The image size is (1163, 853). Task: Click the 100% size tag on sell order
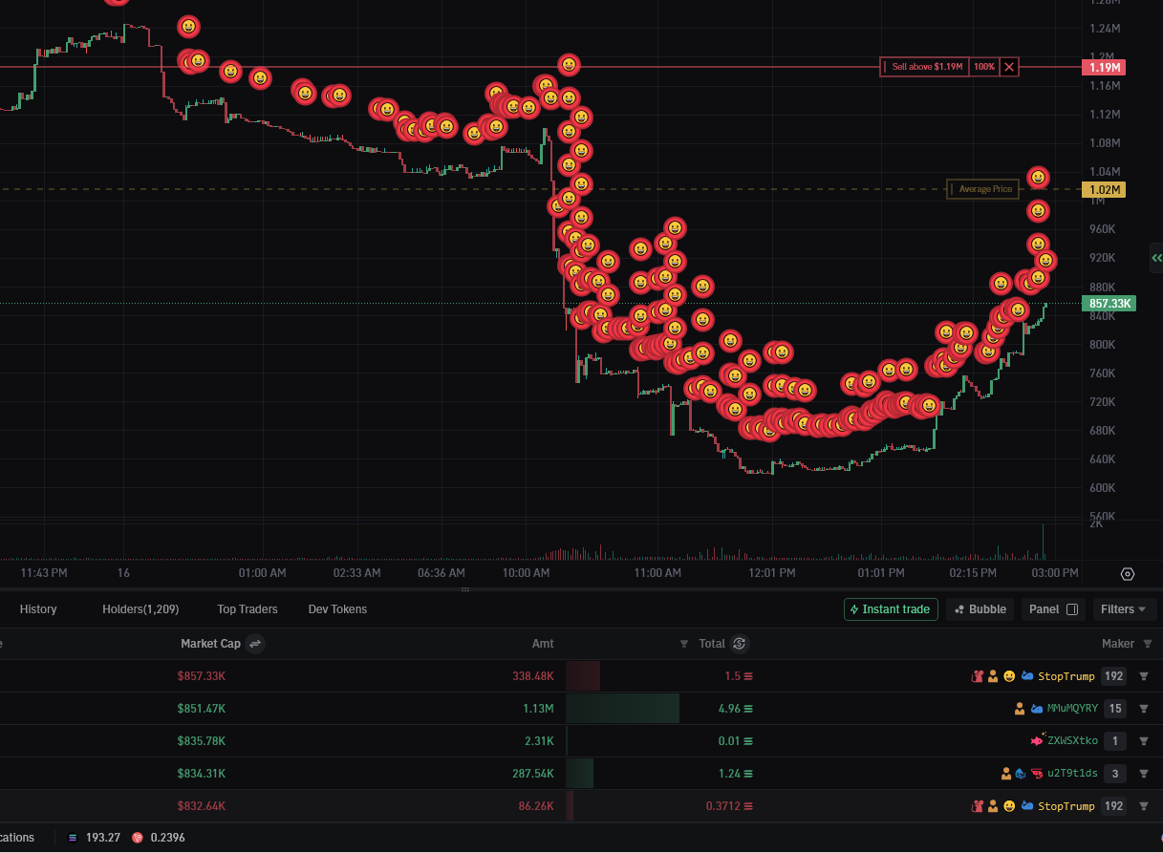click(984, 67)
